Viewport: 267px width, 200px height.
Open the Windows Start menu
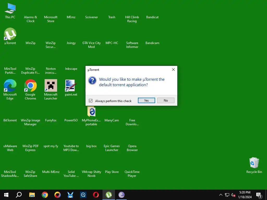click(x=6, y=195)
